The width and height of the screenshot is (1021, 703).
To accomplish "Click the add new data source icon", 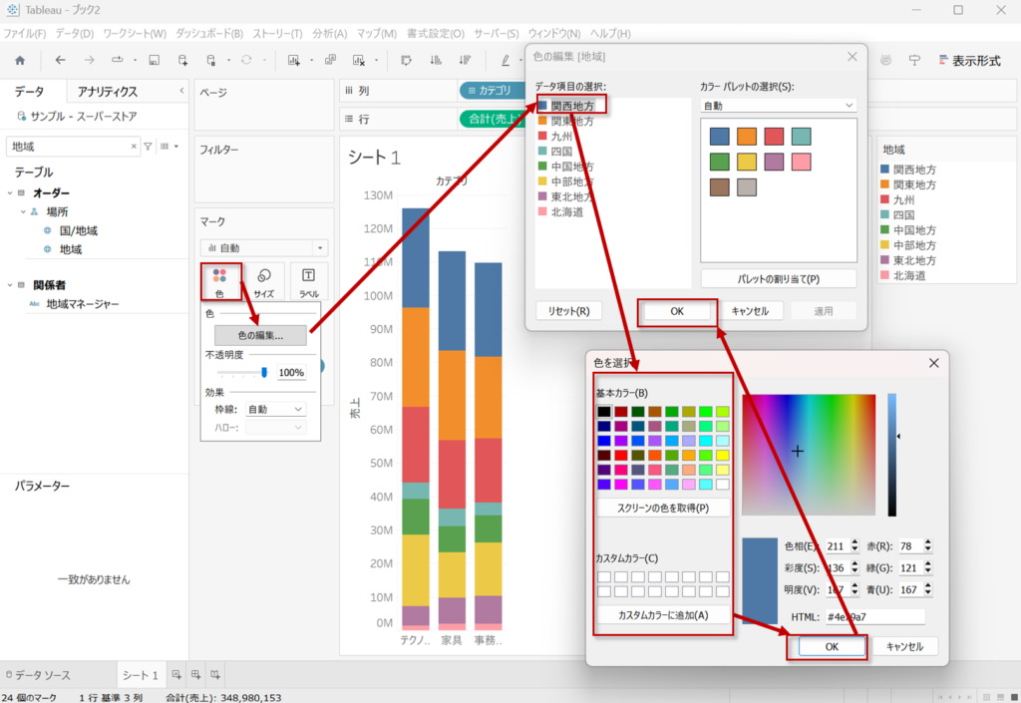I will pyautogui.click(x=182, y=60).
